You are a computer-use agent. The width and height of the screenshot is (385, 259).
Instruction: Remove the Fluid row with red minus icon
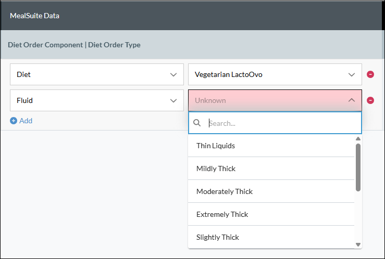pyautogui.click(x=370, y=100)
